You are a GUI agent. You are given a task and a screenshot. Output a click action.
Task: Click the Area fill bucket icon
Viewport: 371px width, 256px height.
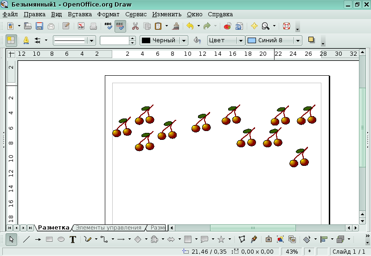click(197, 40)
